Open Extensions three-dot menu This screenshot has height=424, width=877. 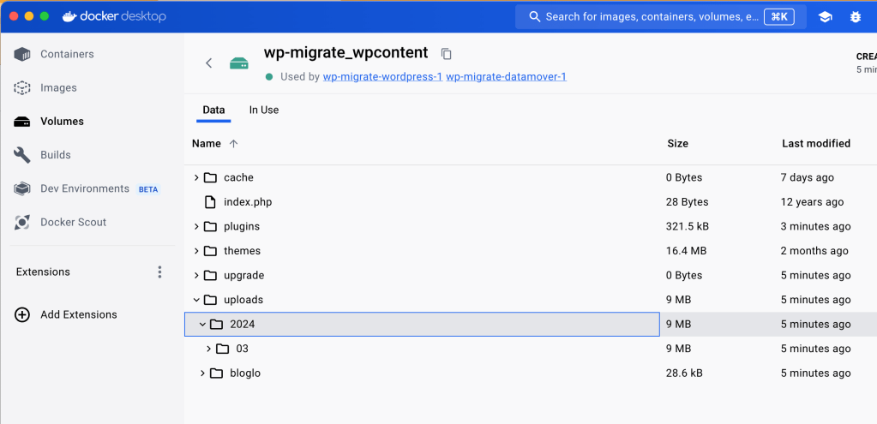[159, 272]
